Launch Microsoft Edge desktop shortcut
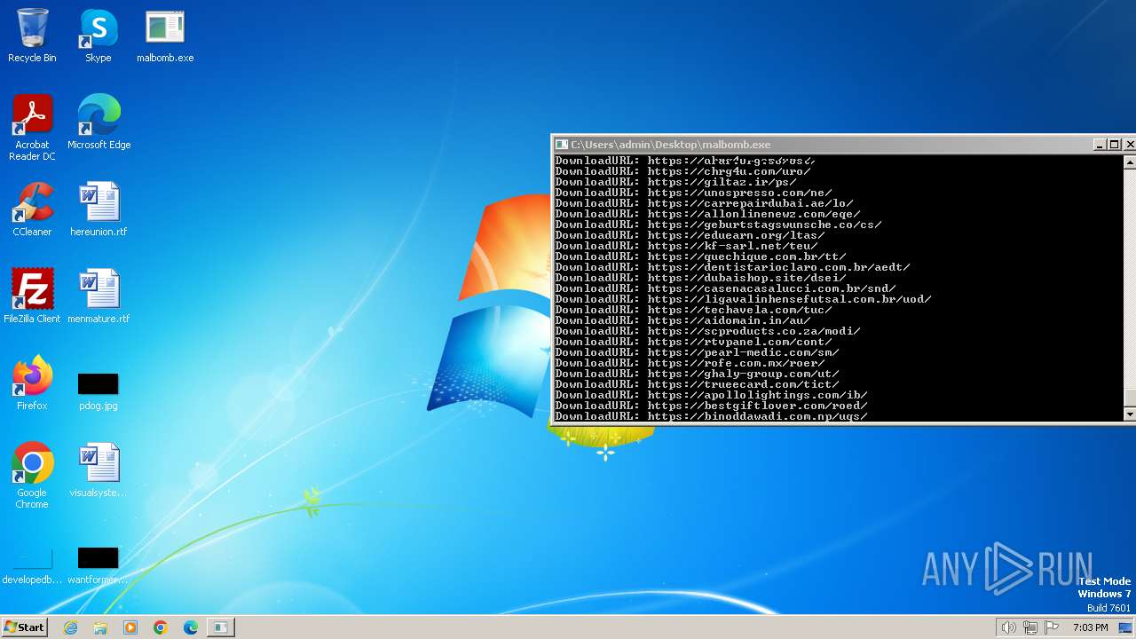1136x639 pixels. (x=99, y=122)
